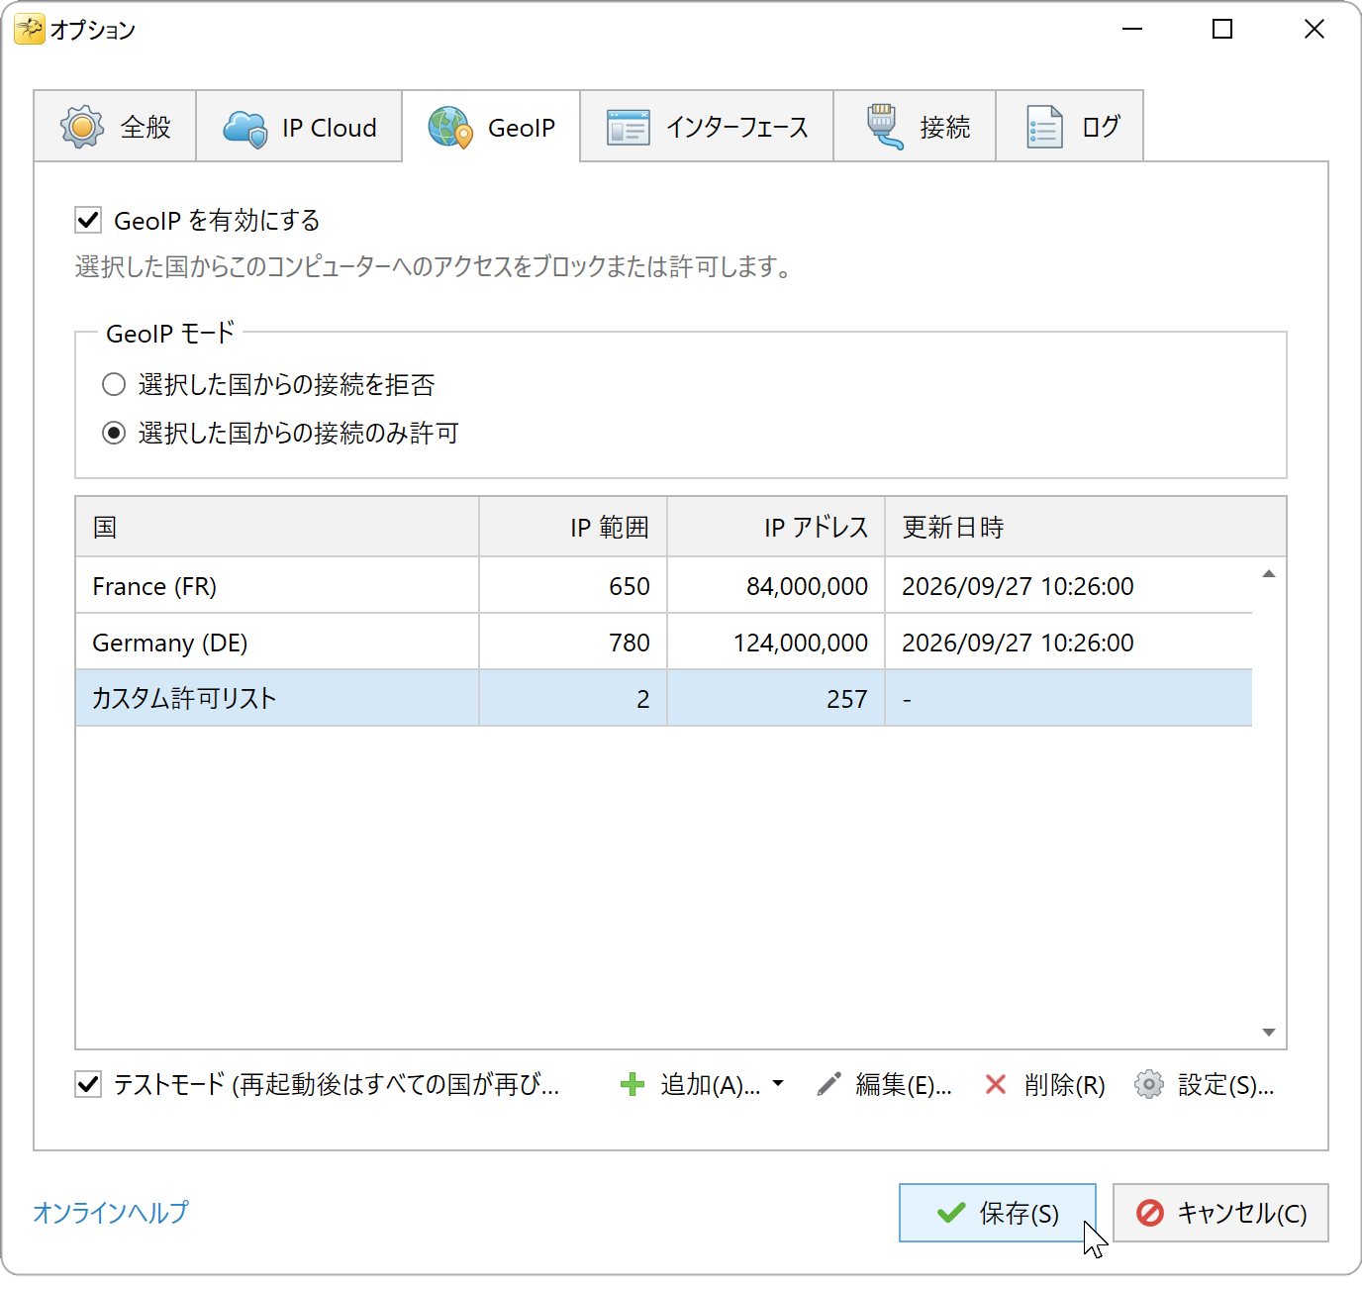Select 選択した国からの接続のみ許可 radio button
The width and height of the screenshot is (1362, 1289).
114,433
